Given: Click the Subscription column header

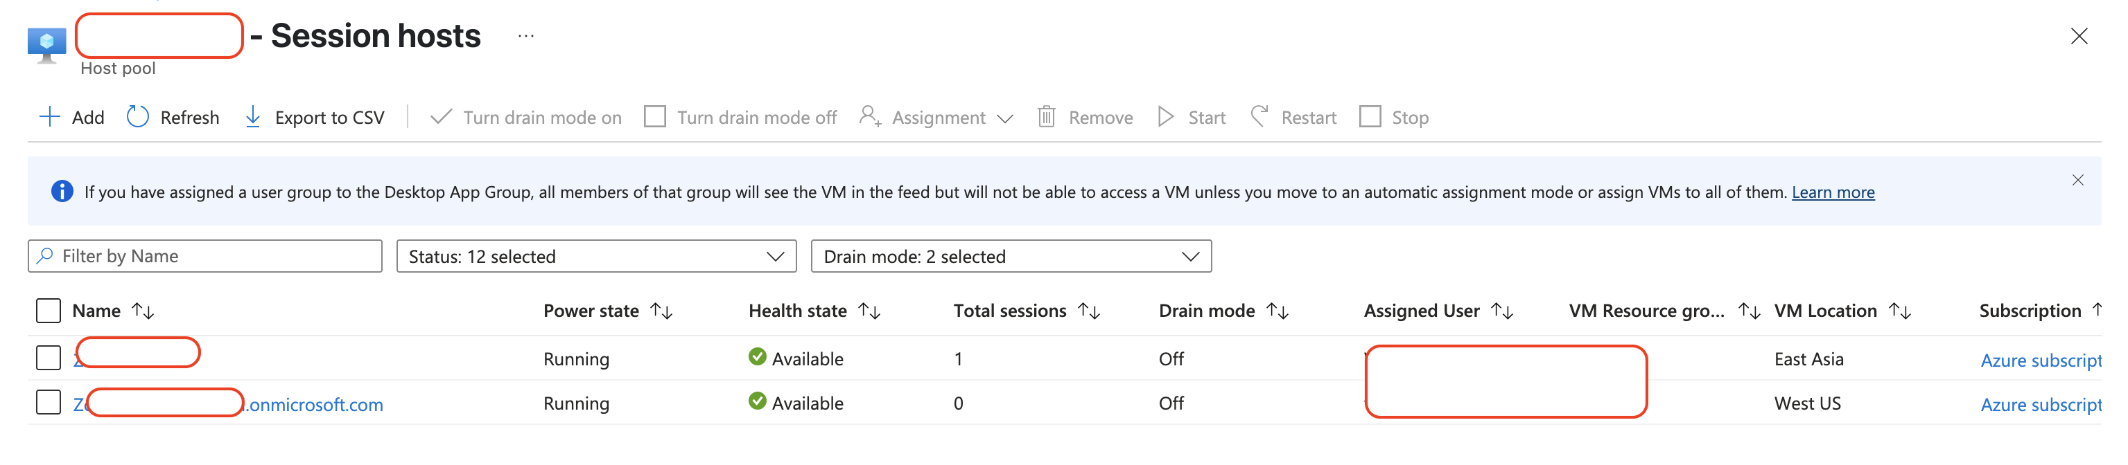Looking at the screenshot, I should tap(2030, 311).
